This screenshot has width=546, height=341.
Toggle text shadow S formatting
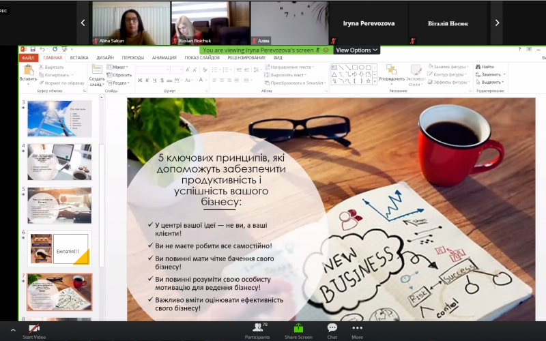click(162, 80)
